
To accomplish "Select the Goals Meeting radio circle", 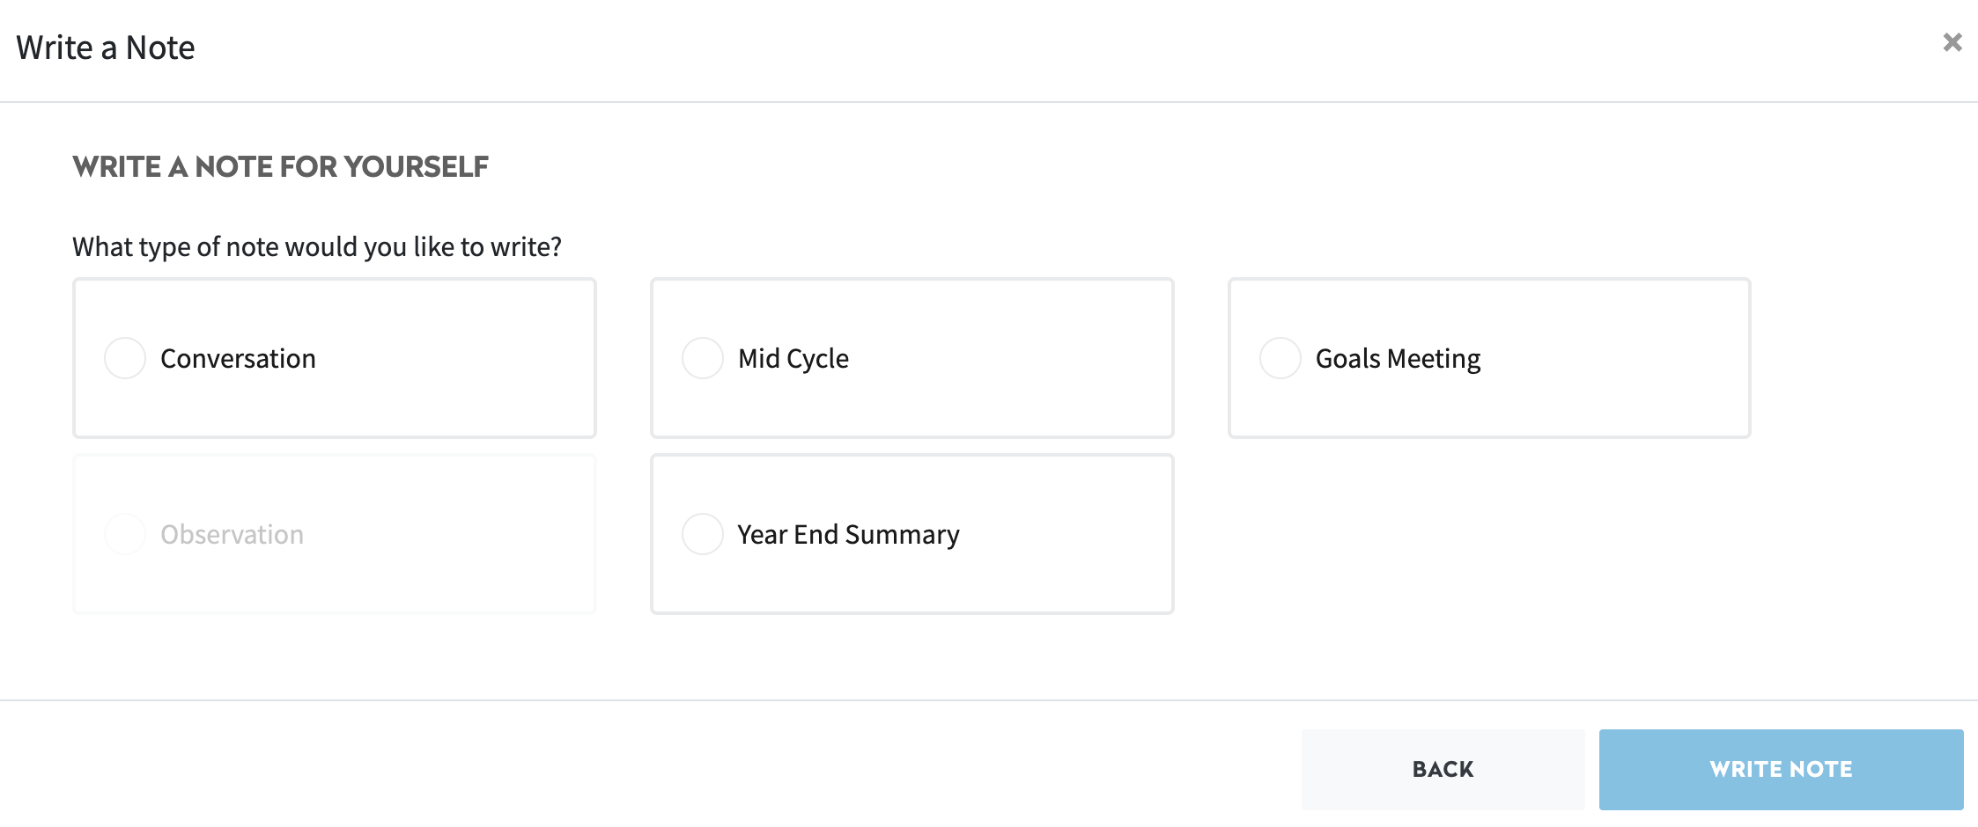I will 1281,358.
